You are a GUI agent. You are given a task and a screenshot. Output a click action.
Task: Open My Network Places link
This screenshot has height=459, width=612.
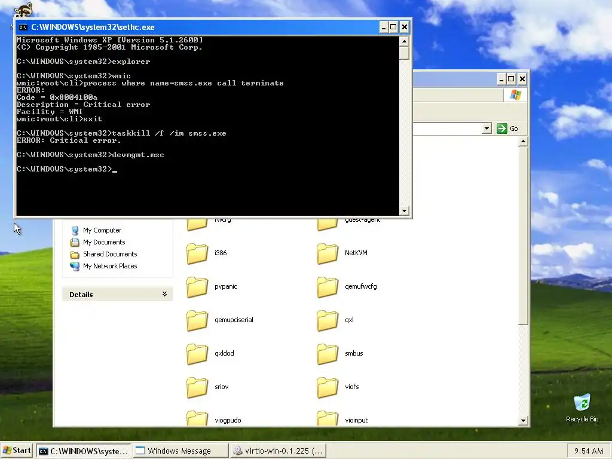pos(110,266)
